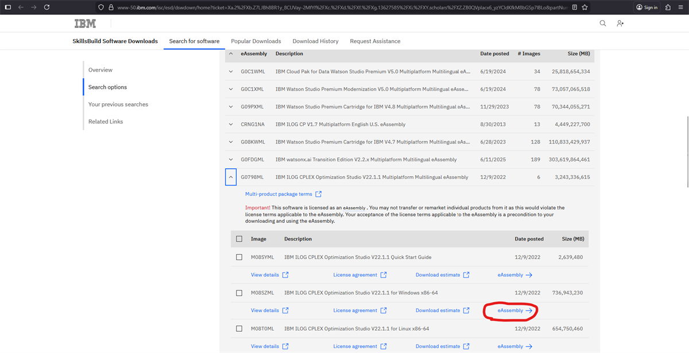
Task: Select Search options in side navigation
Action: tap(108, 87)
